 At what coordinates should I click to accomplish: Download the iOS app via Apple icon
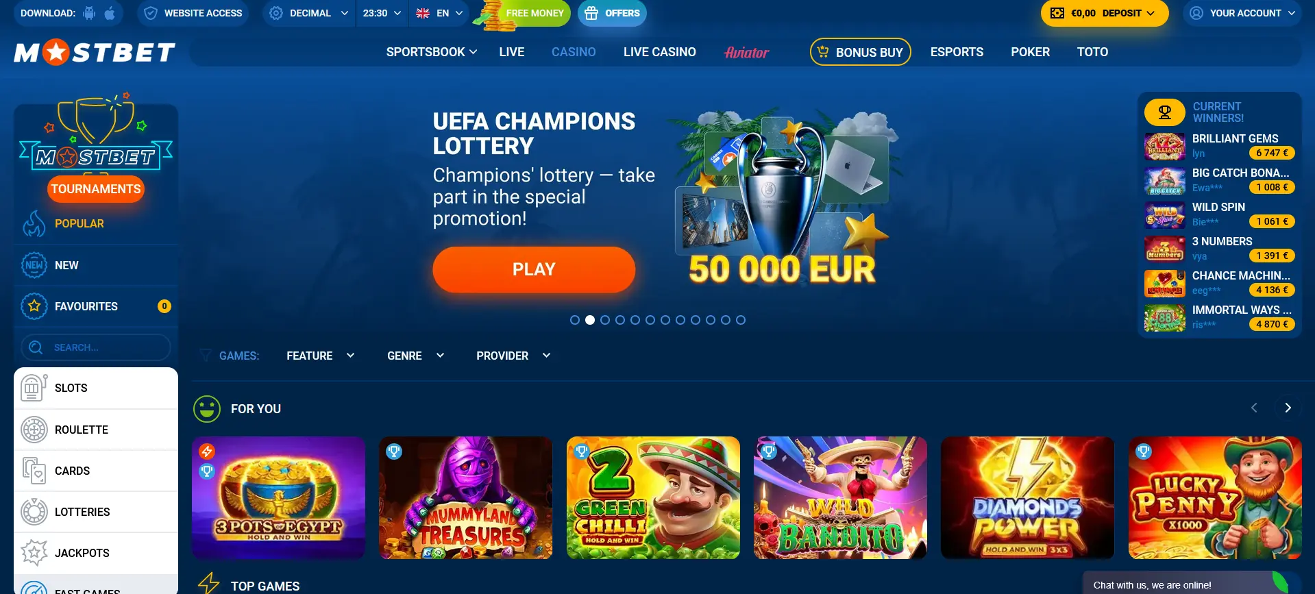pos(110,13)
